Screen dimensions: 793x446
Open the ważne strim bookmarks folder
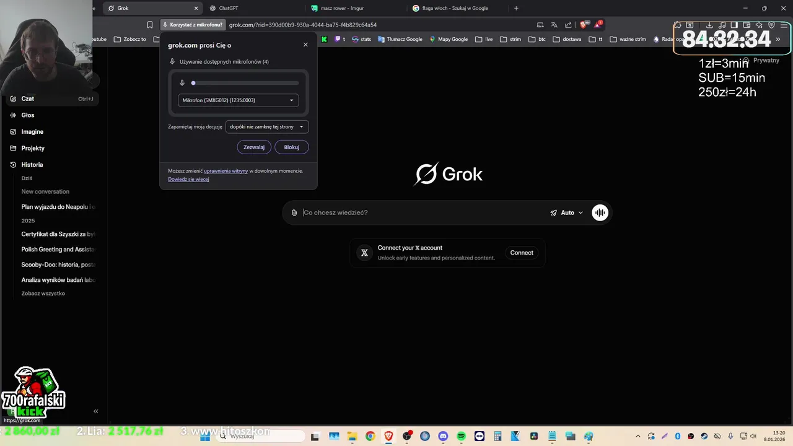(628, 39)
